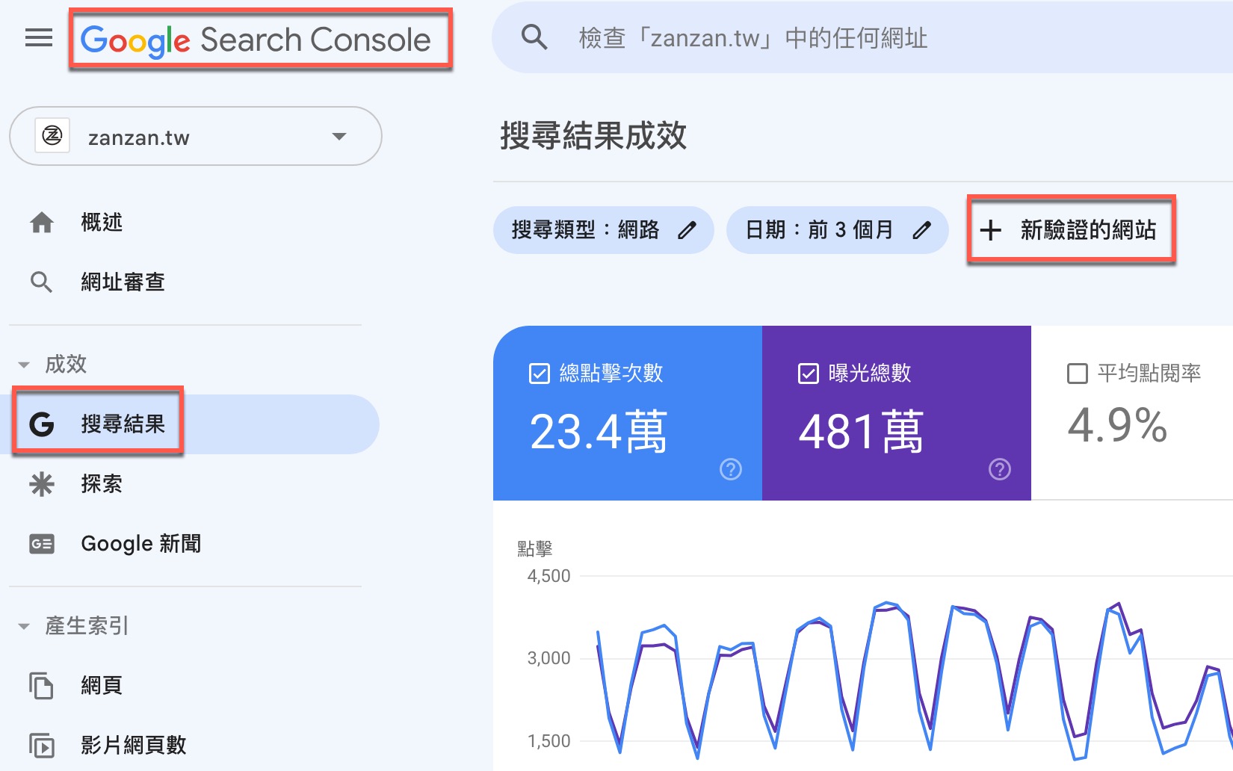This screenshot has width=1233, height=771.
Task: Open the Google 新聞 report
Action: coord(141,544)
